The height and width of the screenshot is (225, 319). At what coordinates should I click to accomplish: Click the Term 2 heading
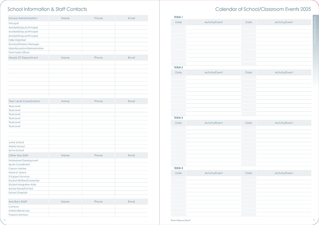pyautogui.click(x=178, y=67)
